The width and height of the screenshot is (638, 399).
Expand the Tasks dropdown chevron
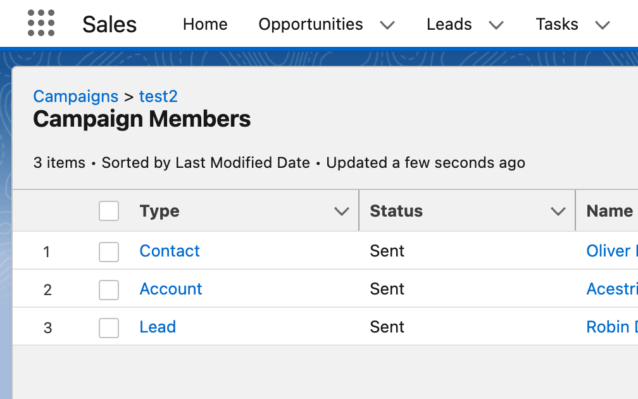(x=603, y=25)
